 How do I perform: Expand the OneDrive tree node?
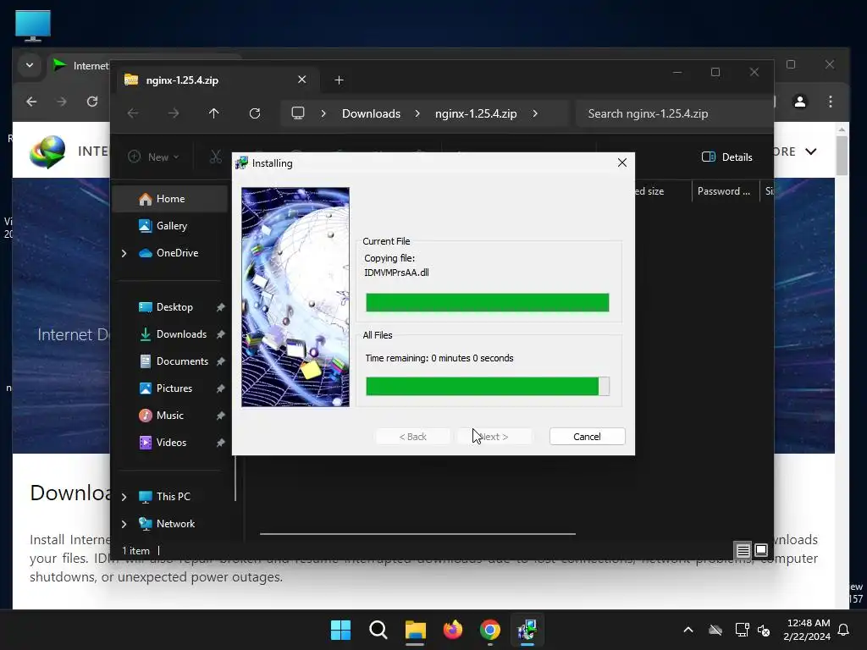point(124,253)
